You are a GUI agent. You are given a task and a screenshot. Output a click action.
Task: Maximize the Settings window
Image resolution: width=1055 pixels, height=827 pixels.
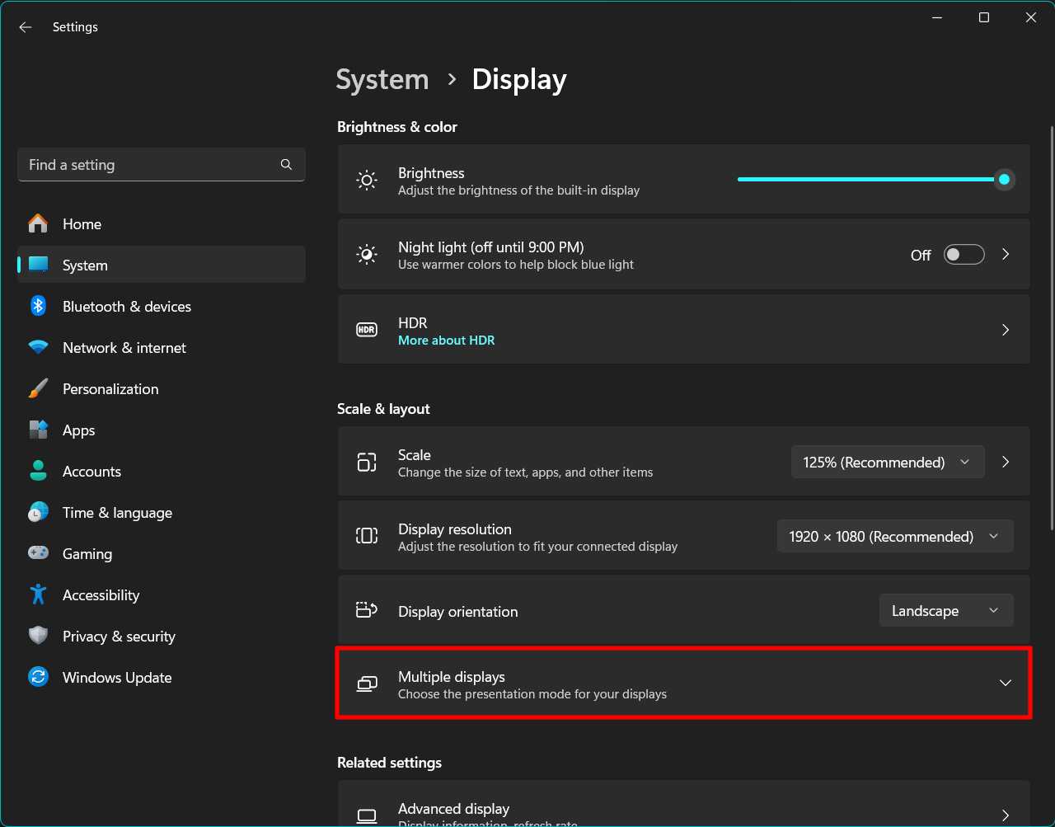(983, 17)
